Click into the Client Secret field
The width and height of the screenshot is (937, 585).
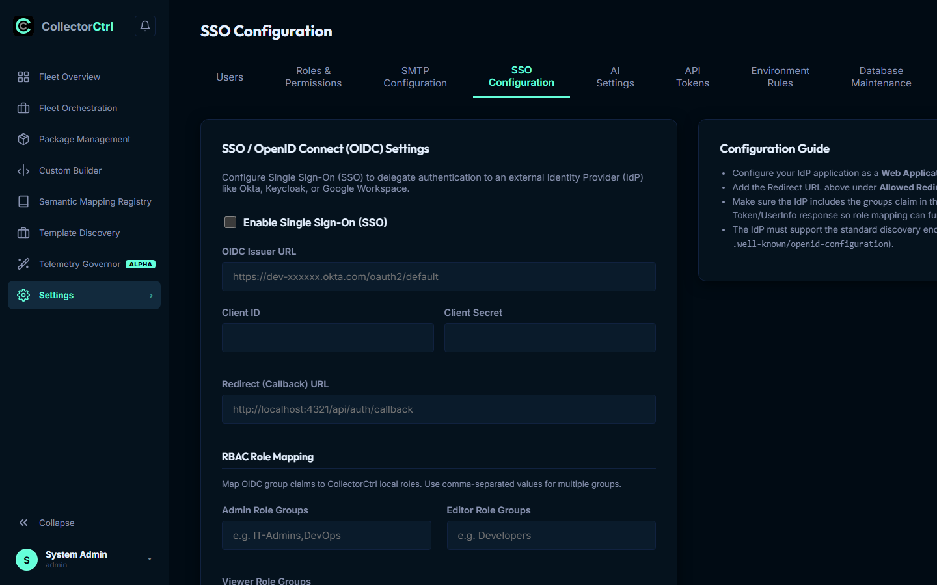[x=550, y=338]
